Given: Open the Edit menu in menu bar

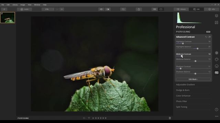Looking at the screenshot, I should pos(8,5).
